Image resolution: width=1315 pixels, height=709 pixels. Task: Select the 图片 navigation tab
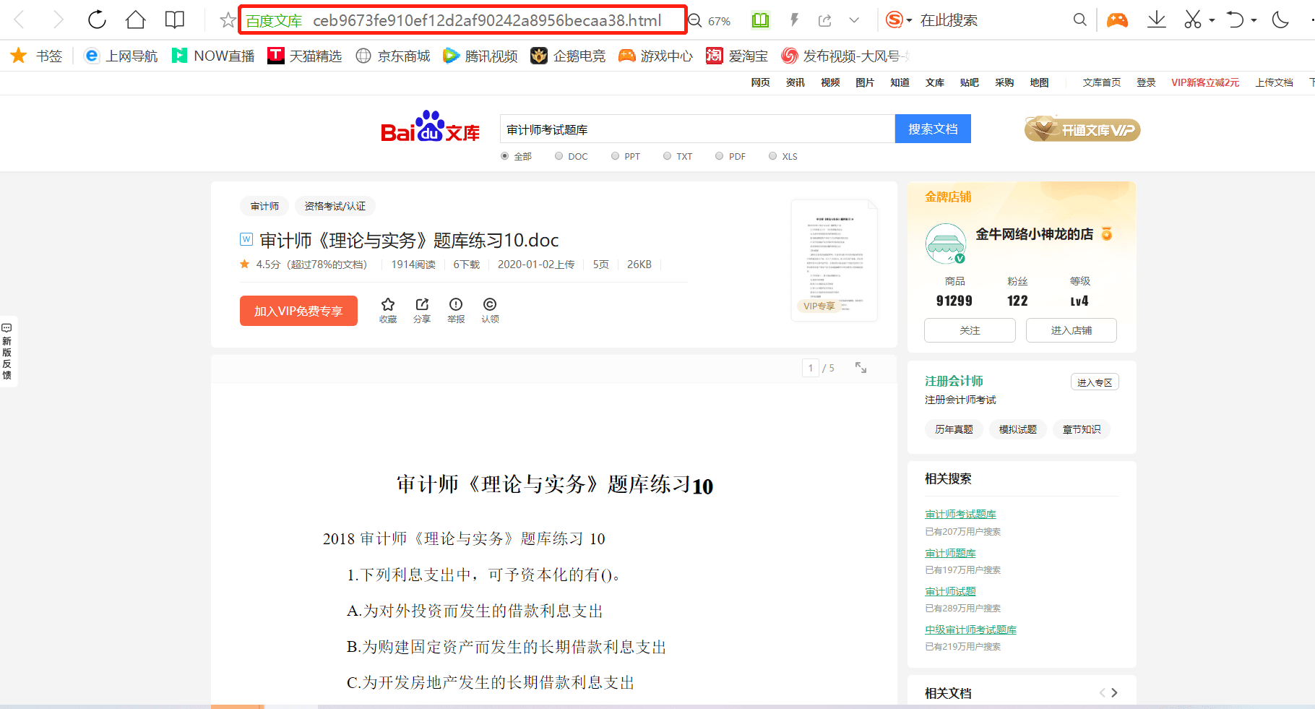865,82
